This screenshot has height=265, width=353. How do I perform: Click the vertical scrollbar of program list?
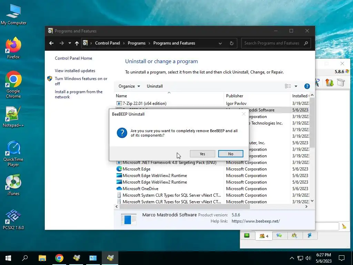[x=312, y=123]
